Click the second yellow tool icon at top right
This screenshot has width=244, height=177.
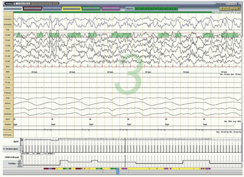[225, 9]
